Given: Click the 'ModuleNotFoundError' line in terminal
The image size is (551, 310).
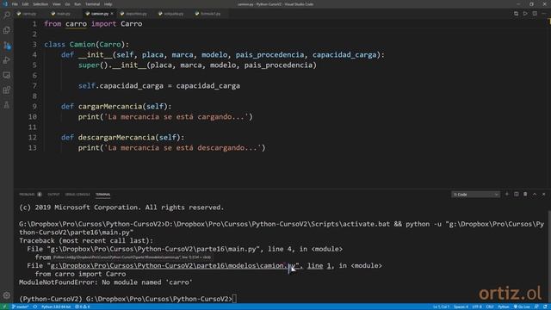Looking at the screenshot, I should [x=106, y=282].
